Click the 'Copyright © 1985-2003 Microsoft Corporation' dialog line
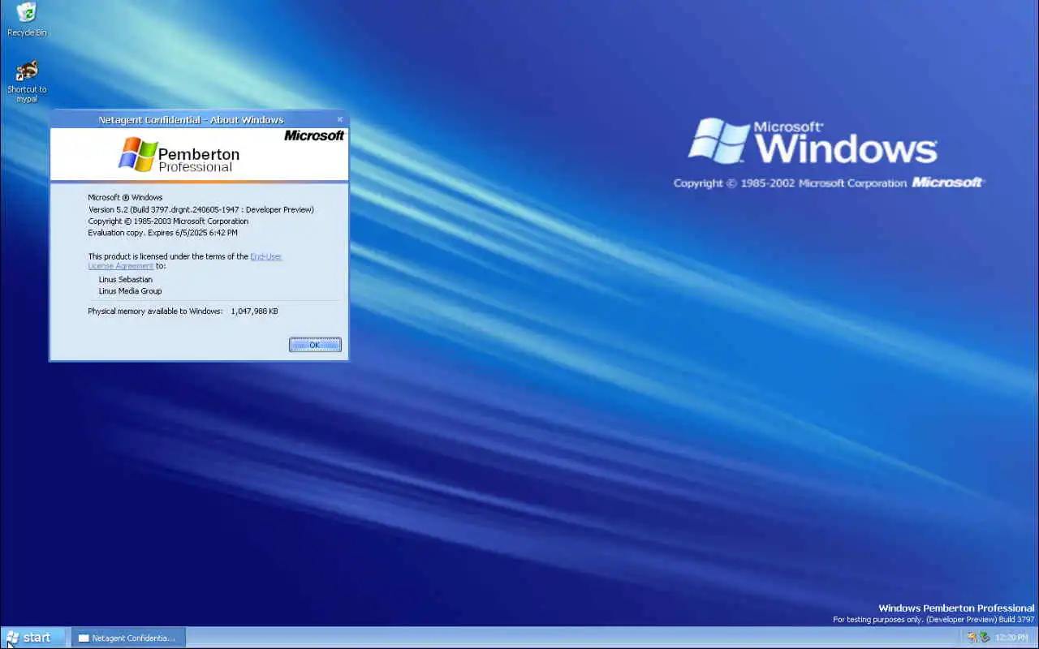The width and height of the screenshot is (1039, 649). 168,221
